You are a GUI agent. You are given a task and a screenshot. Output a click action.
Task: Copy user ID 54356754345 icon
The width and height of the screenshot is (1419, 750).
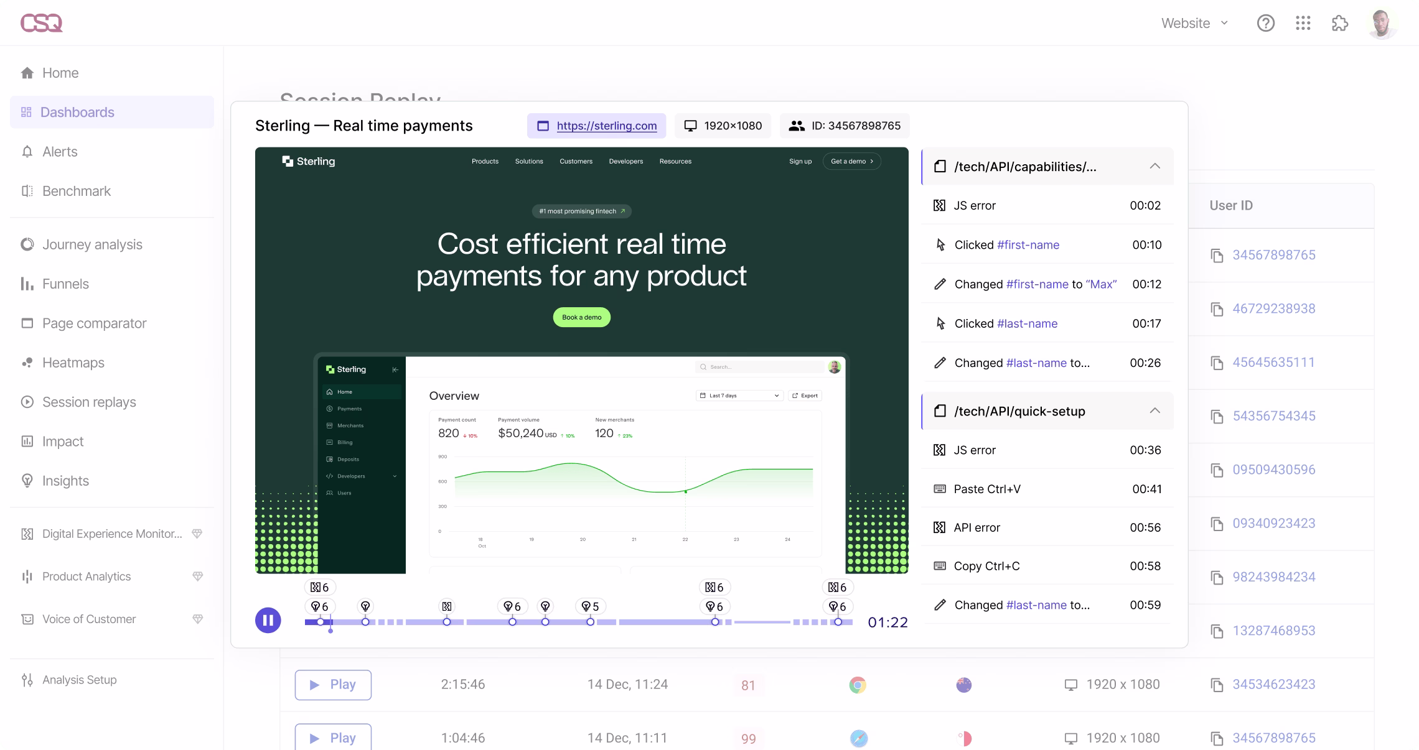tap(1217, 417)
